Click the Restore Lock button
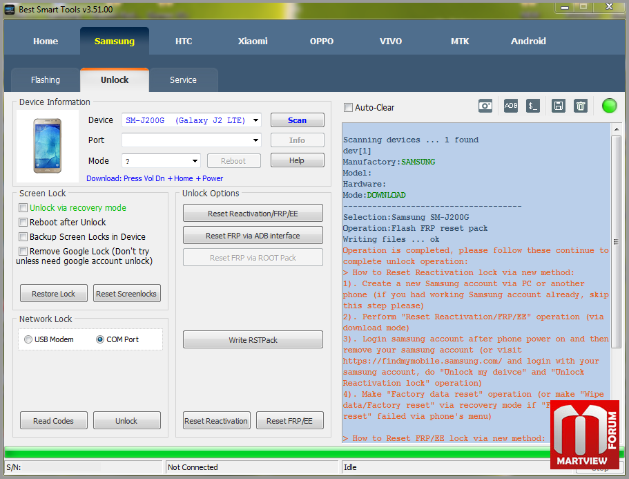 [x=54, y=294]
